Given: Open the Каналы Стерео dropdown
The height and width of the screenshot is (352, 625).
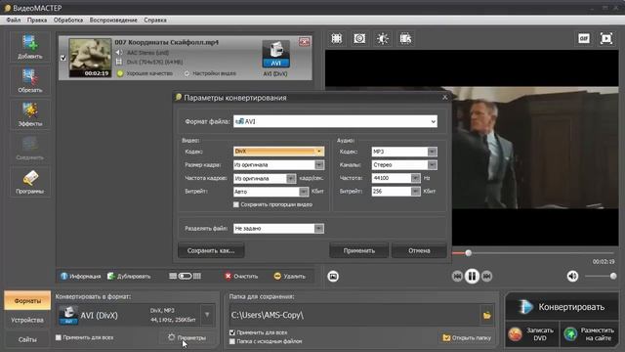Looking at the screenshot, I should 404,165.
